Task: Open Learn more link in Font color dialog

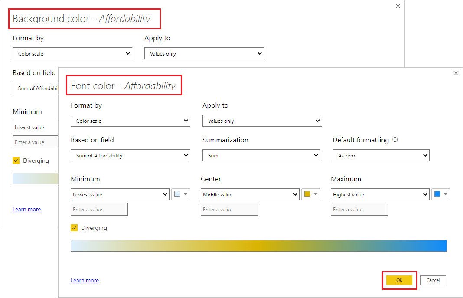Action: 85,280
